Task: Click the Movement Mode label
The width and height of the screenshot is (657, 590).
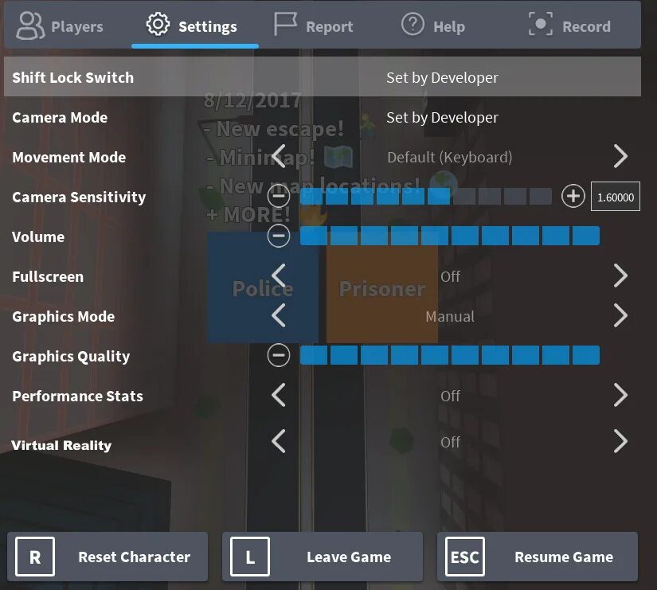Action: point(68,157)
